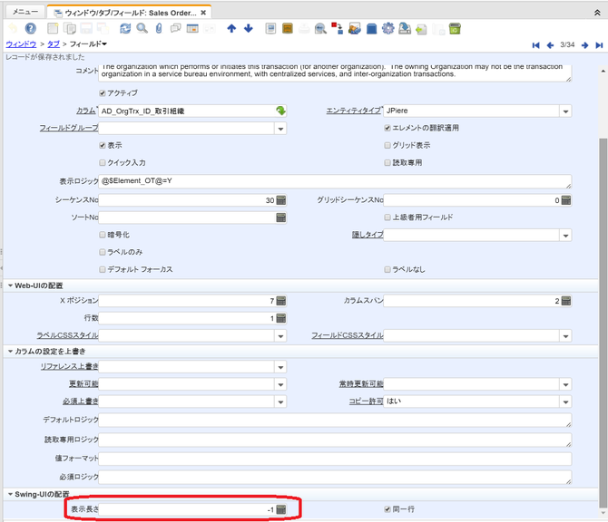
Task: Toggle the アクティブ checkbox
Action: [x=103, y=93]
